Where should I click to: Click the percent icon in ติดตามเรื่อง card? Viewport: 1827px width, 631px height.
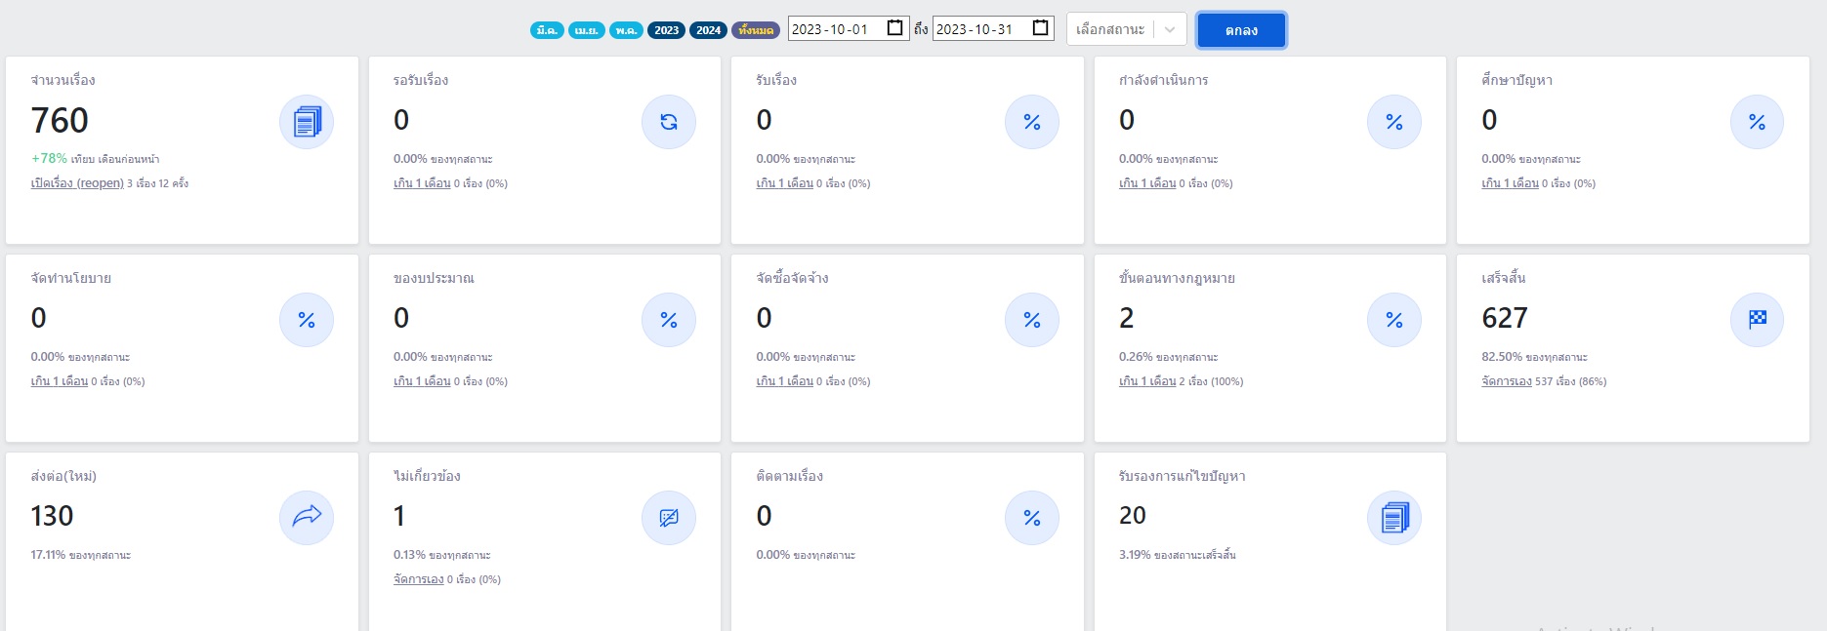coord(1032,517)
